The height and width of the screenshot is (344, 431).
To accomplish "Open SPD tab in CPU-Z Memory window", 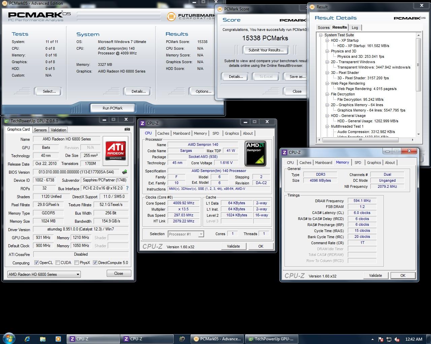I will click(x=358, y=163).
